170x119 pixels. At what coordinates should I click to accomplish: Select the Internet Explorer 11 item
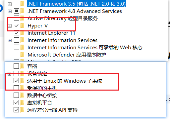(51, 33)
